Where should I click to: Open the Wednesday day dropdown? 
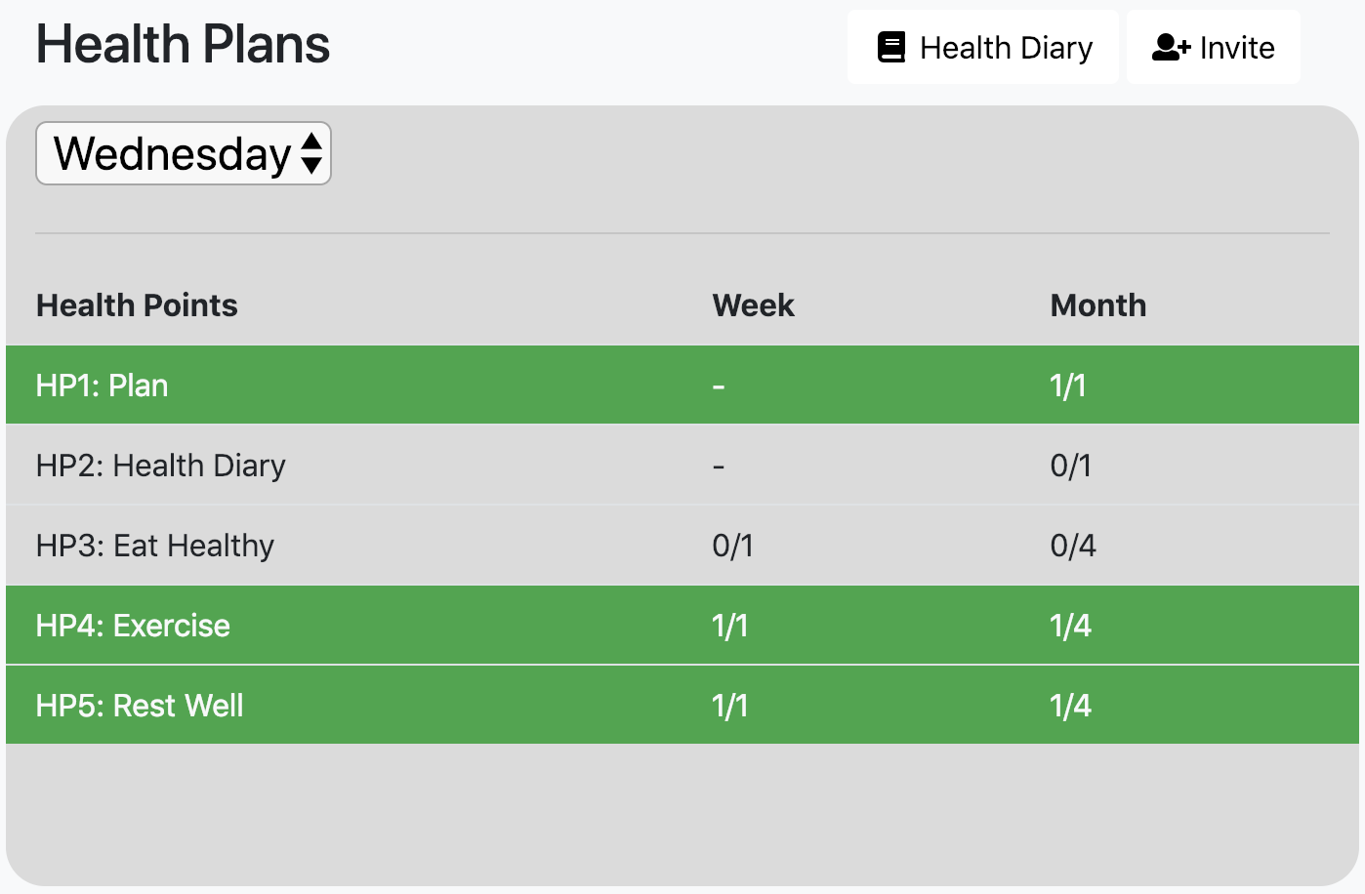tap(183, 153)
